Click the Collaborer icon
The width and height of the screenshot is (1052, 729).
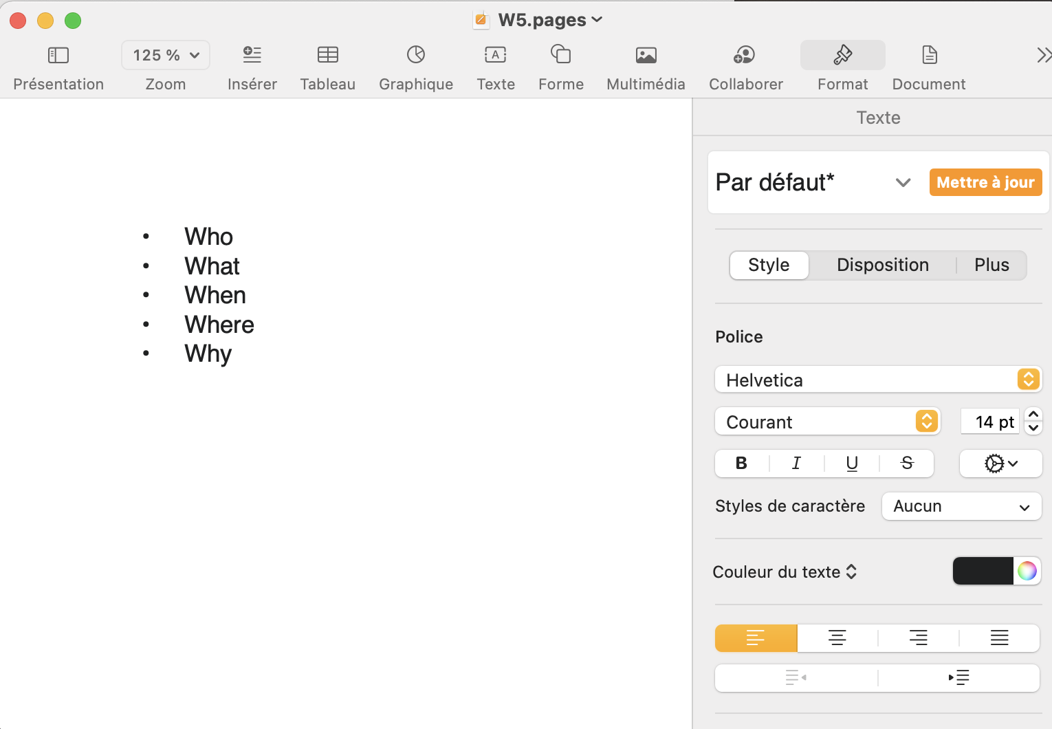click(x=745, y=55)
